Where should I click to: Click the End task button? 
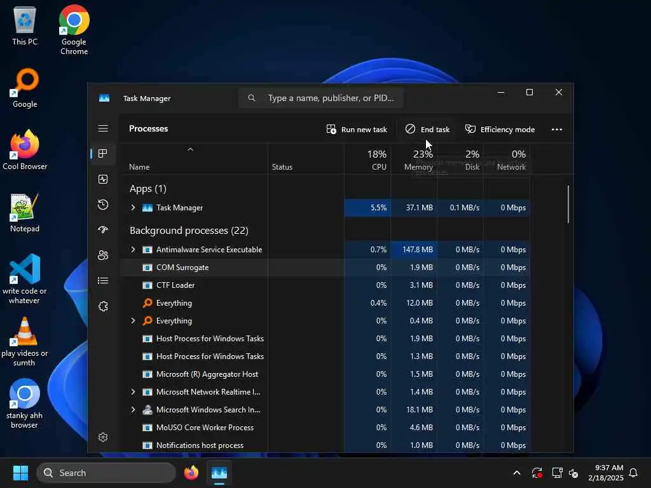tap(427, 129)
